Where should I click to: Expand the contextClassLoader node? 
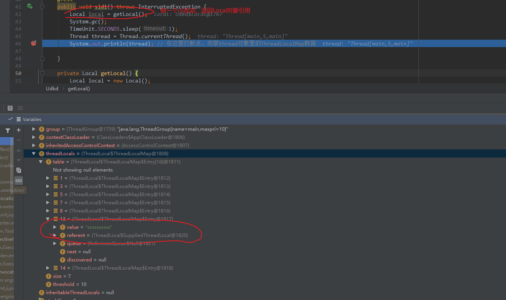34,137
